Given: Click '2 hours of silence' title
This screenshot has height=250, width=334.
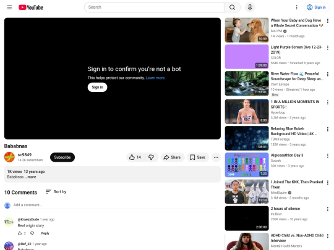Looking at the screenshot, I should coord(285,209).
